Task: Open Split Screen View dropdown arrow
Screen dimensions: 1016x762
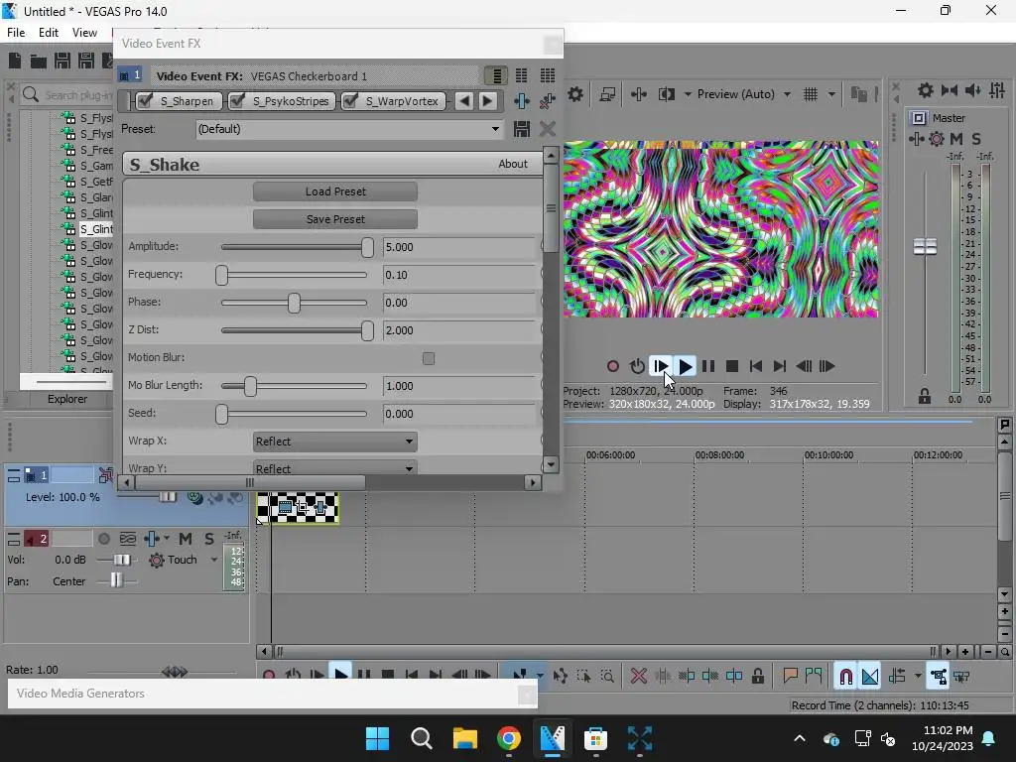Action: tap(688, 94)
